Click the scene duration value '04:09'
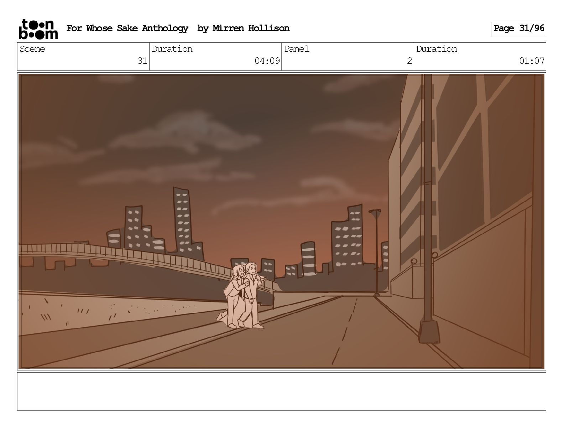564x436 pixels. pyautogui.click(x=267, y=61)
